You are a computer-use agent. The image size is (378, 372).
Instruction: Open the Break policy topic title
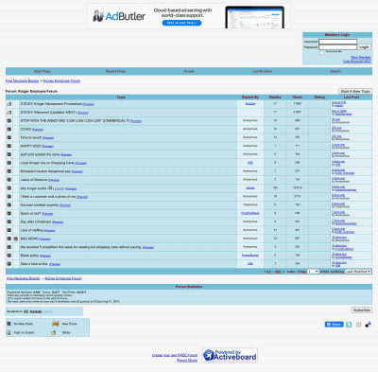tap(29, 256)
